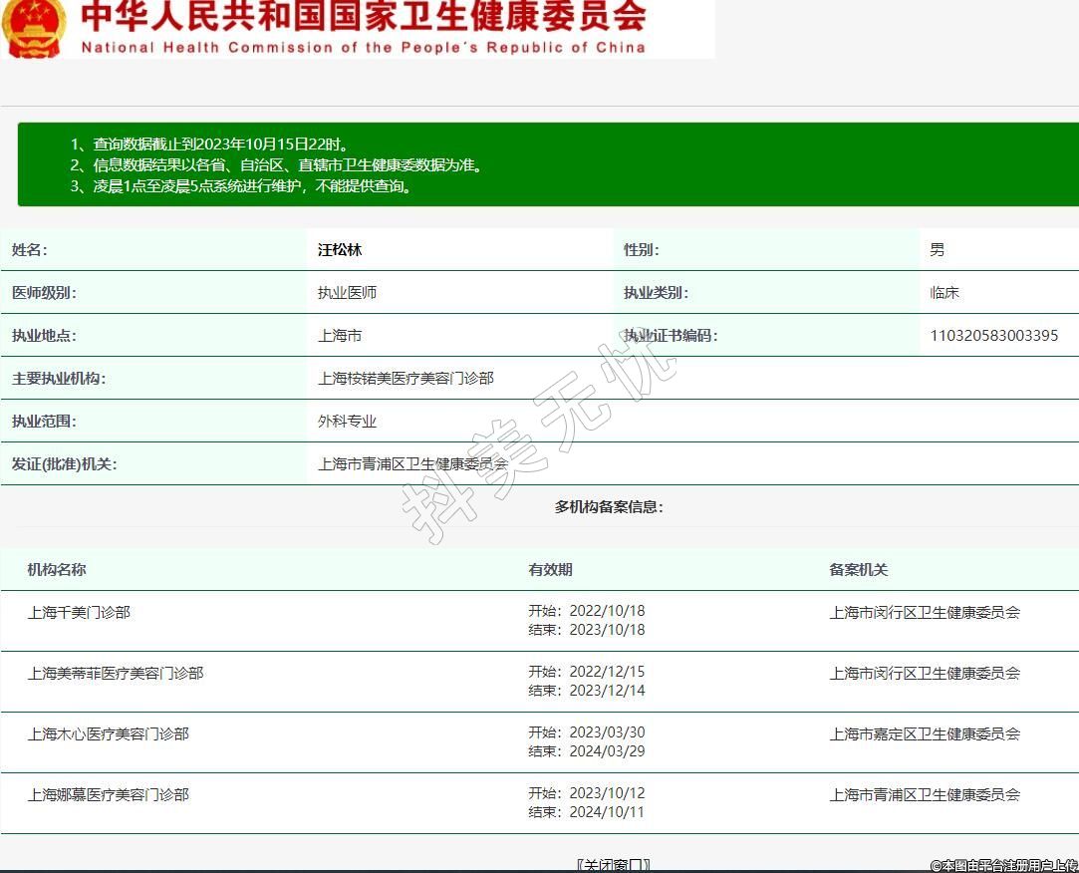Screen dimensions: 1079x873
Task: Click the 有效期 column header
Action: (550, 570)
